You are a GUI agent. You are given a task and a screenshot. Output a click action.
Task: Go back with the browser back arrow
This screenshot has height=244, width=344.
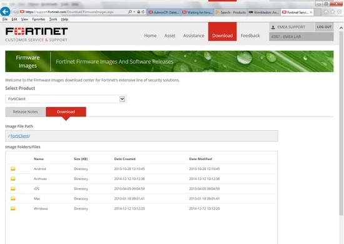5,11
